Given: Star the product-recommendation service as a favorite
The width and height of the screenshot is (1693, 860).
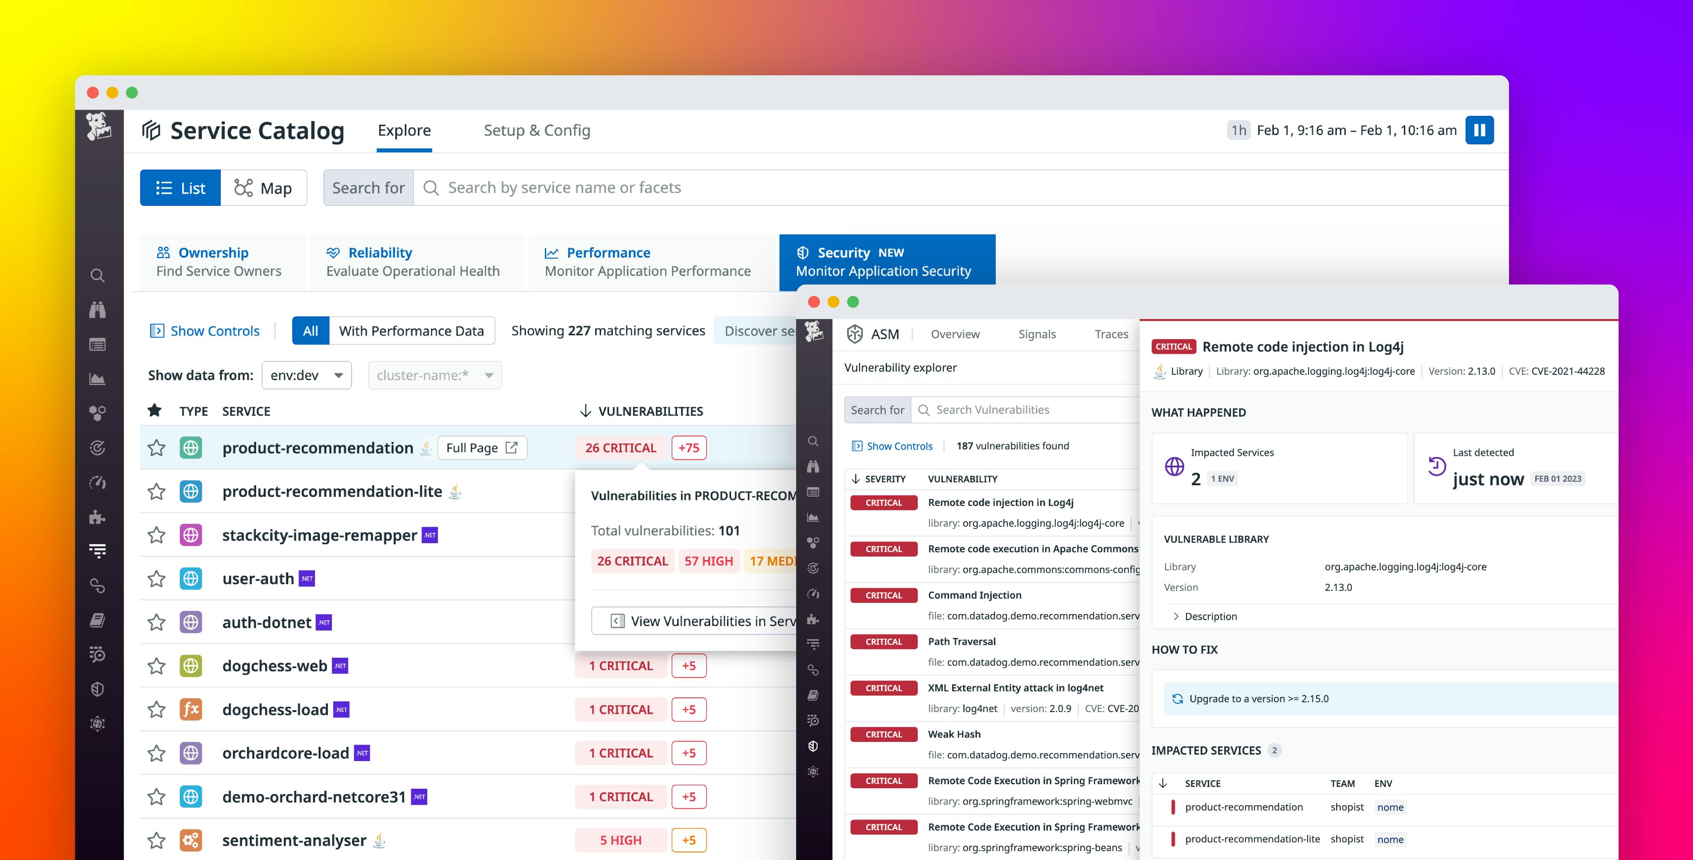Looking at the screenshot, I should click(x=156, y=447).
